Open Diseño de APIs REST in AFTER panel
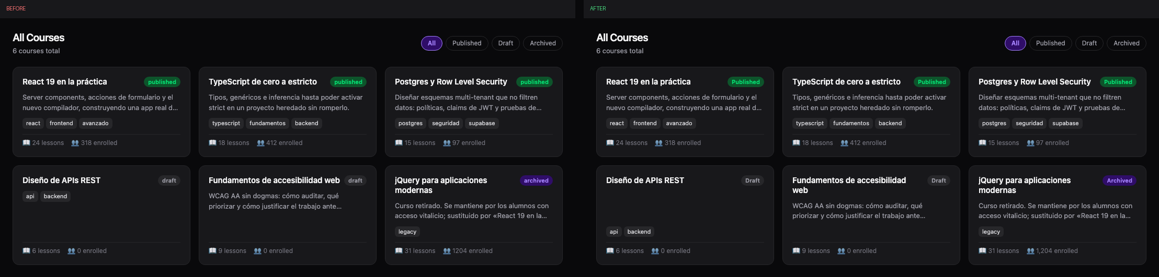Image resolution: width=1159 pixels, height=277 pixels. pyautogui.click(x=645, y=180)
